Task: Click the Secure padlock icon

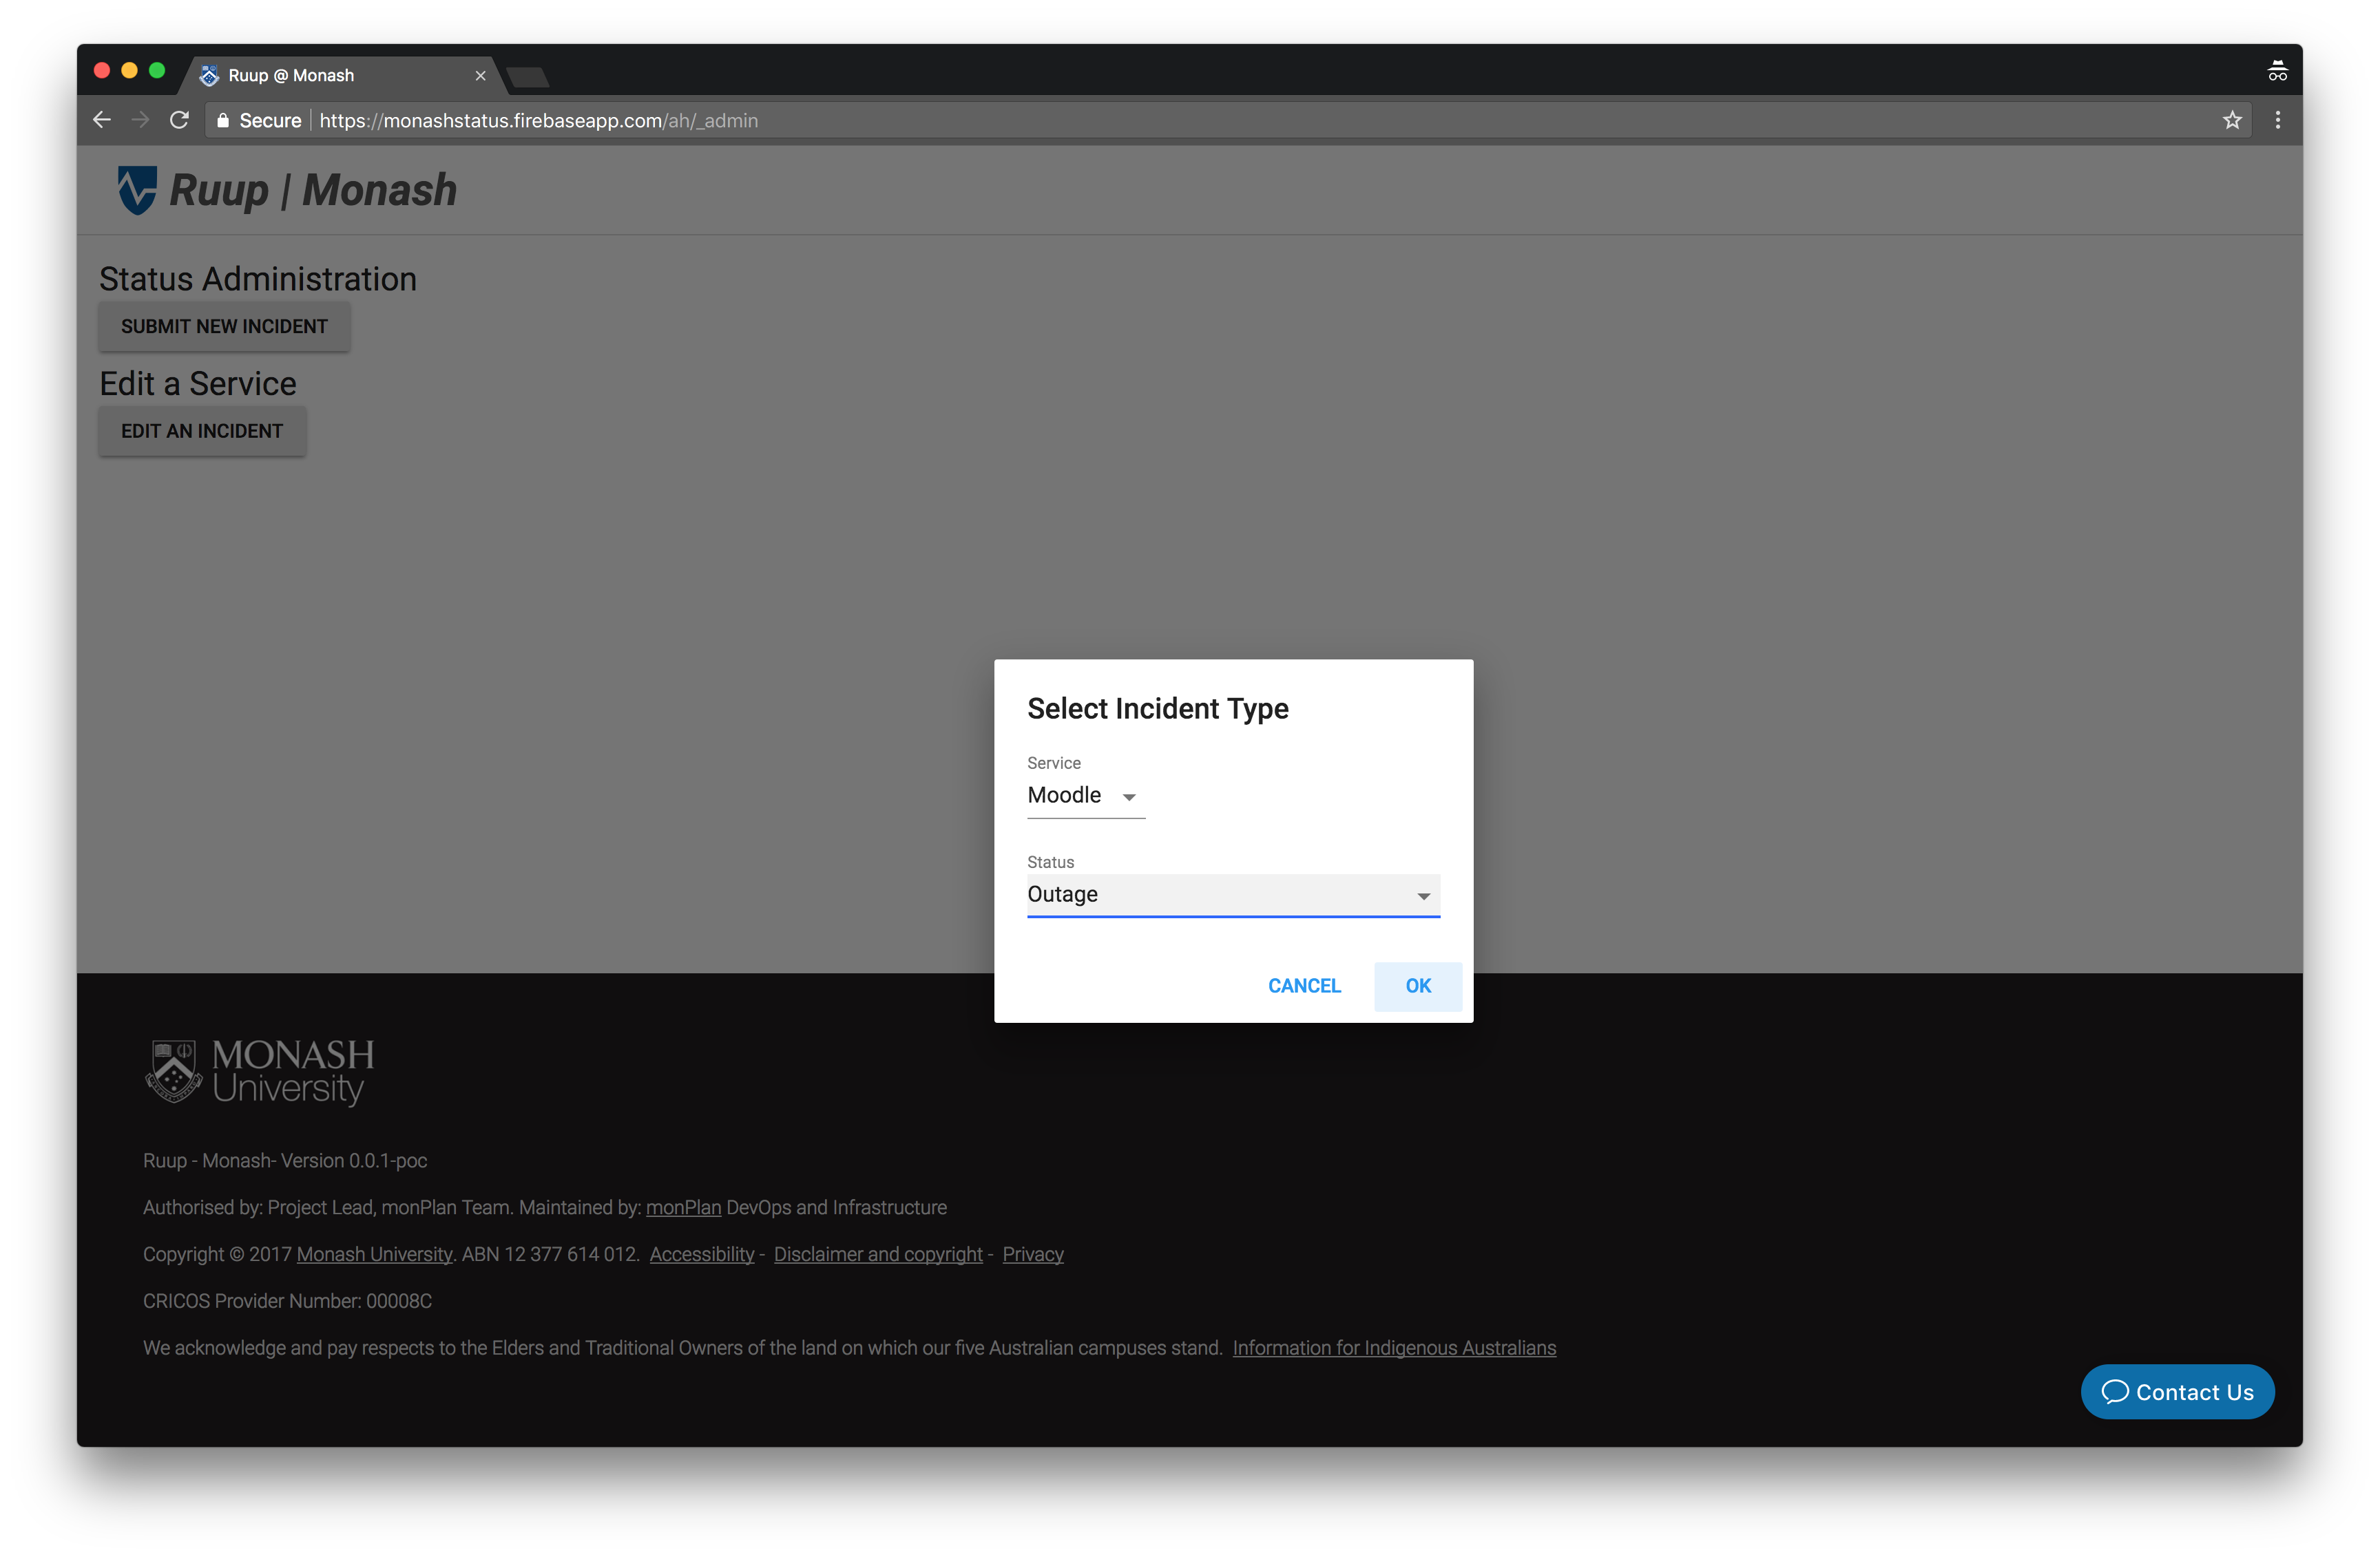Action: [223, 121]
